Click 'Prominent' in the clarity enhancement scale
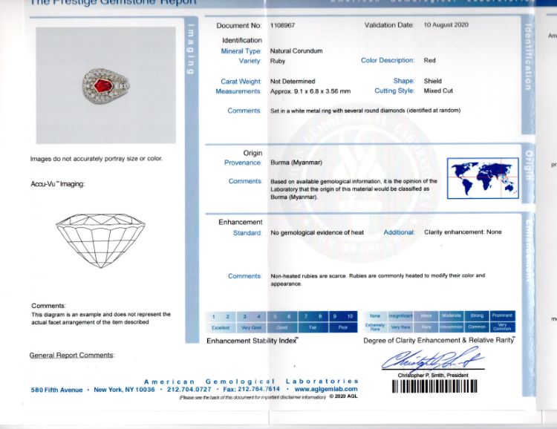Viewport: 557px width, 429px height. 502,315
